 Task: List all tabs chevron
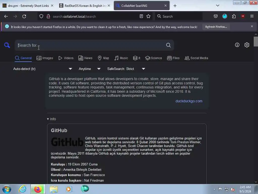(x=217, y=6)
